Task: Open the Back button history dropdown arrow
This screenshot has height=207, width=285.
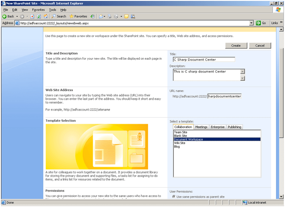Action: coord(17,16)
